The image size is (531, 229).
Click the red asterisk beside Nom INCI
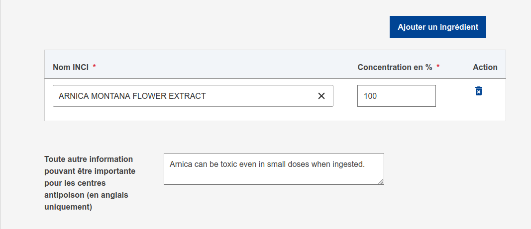click(94, 67)
